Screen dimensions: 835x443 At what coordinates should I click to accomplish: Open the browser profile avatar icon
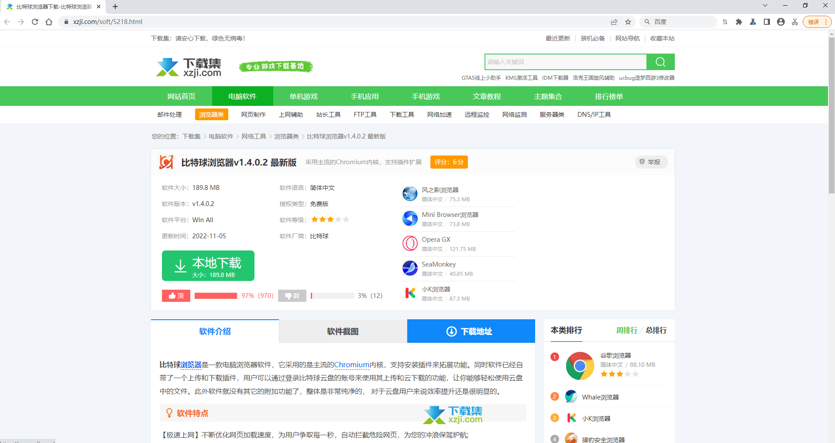point(781,22)
